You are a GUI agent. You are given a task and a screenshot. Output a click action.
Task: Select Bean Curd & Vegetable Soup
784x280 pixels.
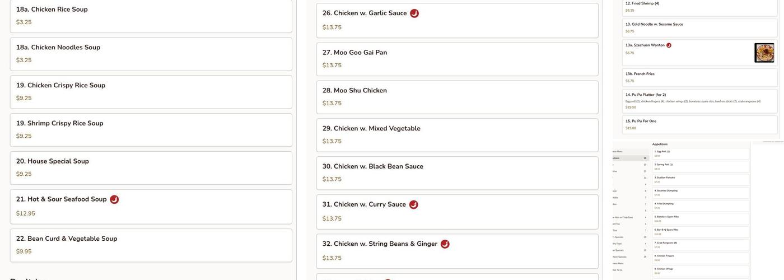click(151, 245)
